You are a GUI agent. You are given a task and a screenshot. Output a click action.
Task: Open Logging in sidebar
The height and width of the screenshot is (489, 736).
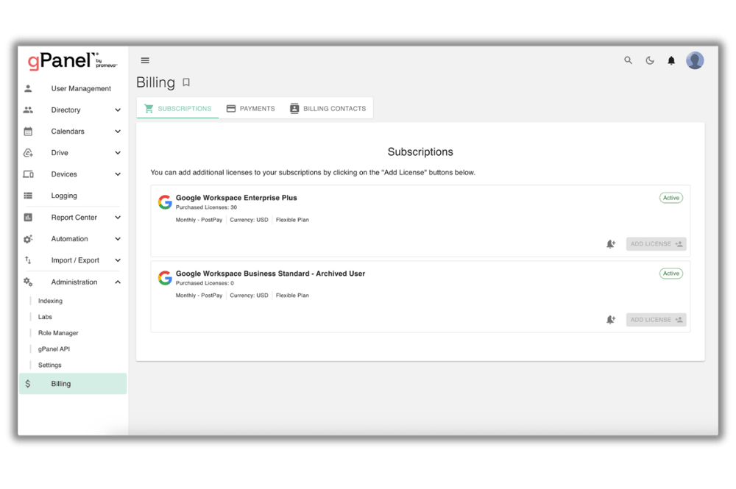pyautogui.click(x=73, y=196)
